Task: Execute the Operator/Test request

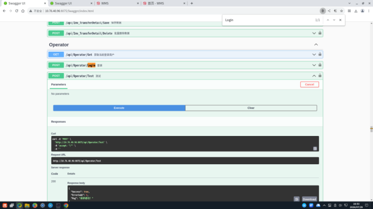Action: click(119, 108)
